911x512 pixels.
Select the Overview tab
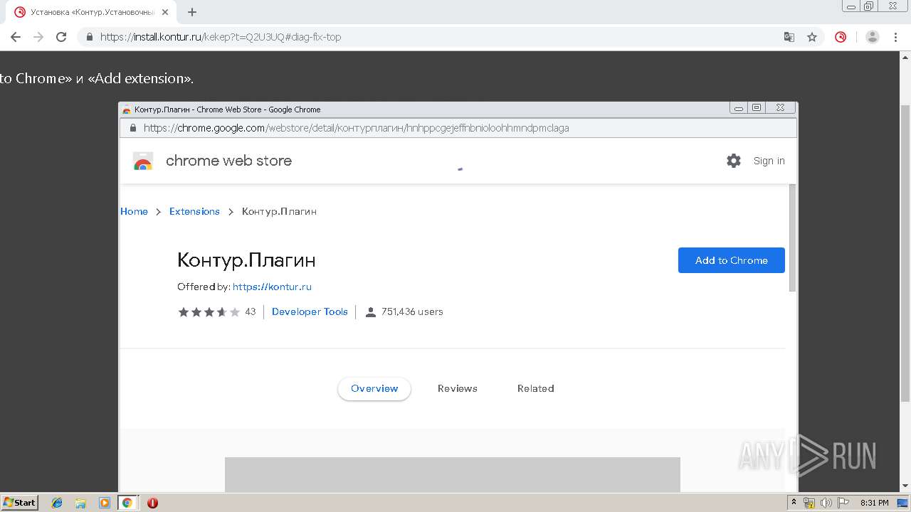374,388
